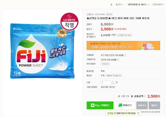This screenshot has height=118, width=166.
Task: Click 청구할인카드 더보기 button
Action: coord(125,35)
